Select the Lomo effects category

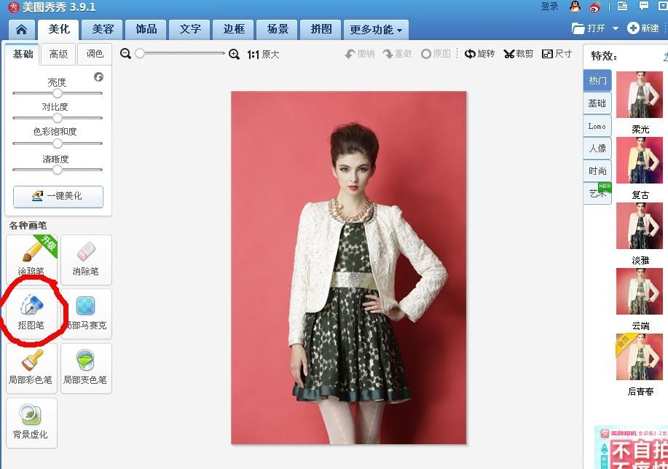pos(597,126)
